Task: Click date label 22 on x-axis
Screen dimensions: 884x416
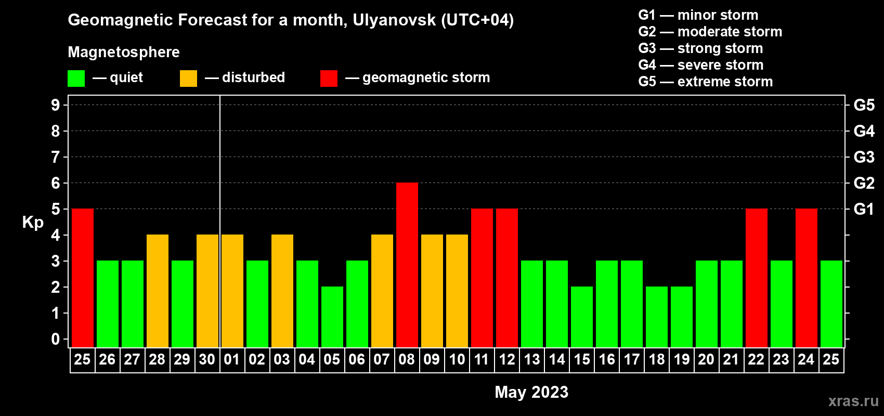Action: pos(756,359)
